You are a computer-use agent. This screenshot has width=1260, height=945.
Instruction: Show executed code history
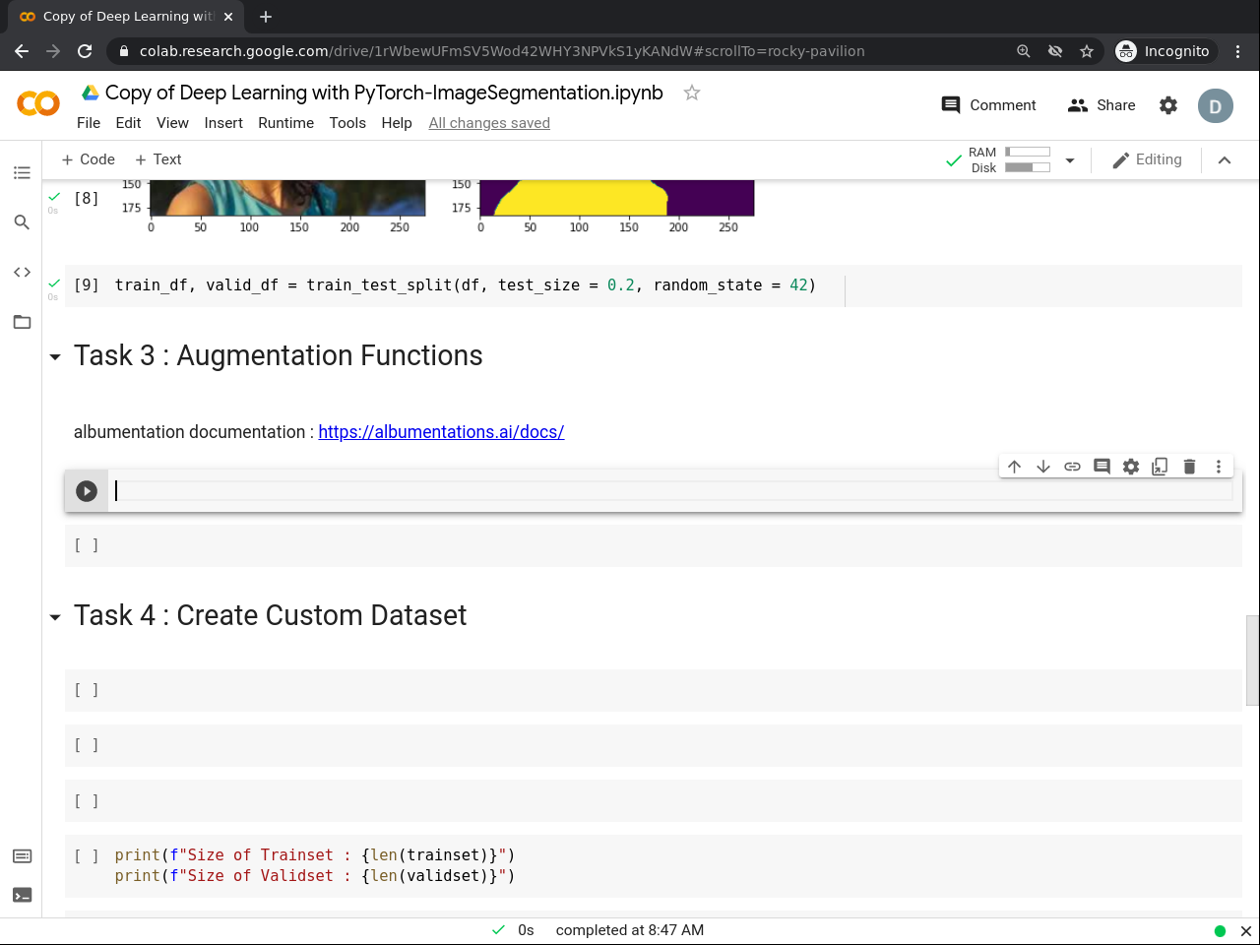coord(22,856)
